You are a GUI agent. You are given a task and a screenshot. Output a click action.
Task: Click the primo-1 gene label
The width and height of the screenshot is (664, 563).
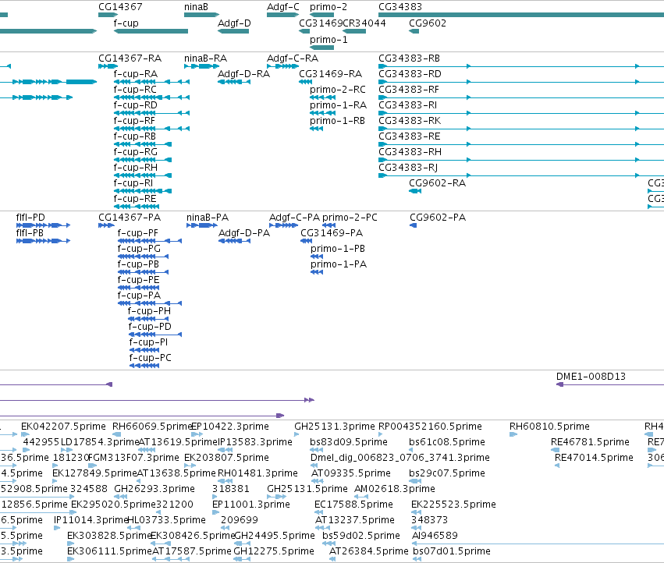coord(328,39)
